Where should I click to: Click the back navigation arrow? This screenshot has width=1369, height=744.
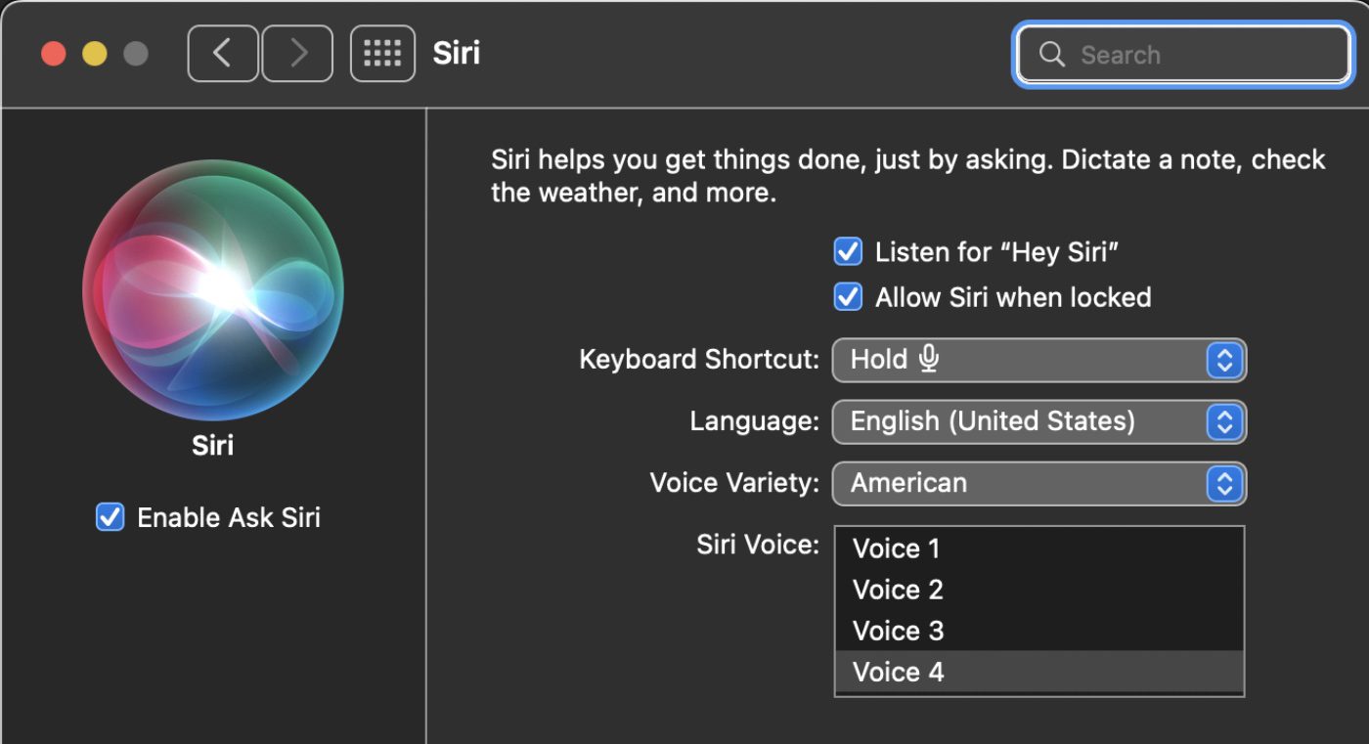click(223, 54)
